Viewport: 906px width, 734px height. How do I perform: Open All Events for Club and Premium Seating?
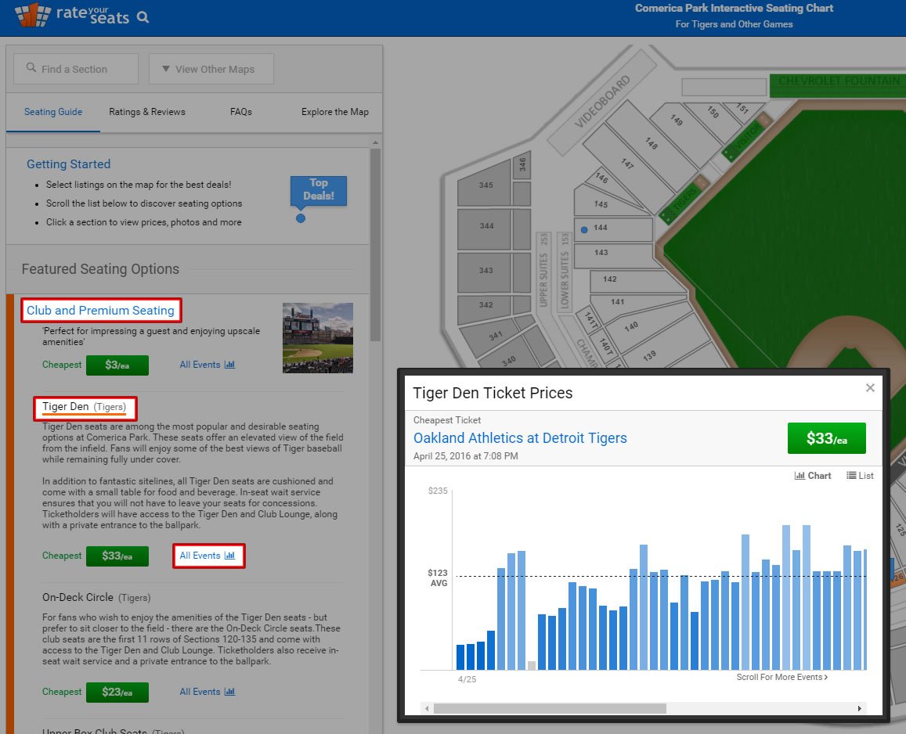click(207, 365)
